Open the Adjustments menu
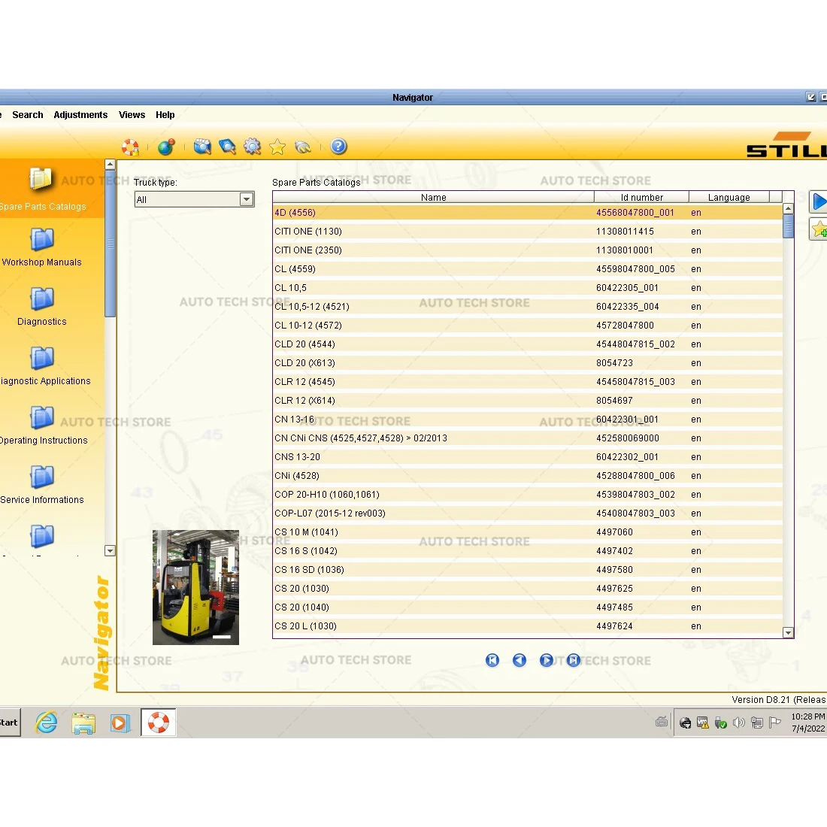827x827 pixels. [x=80, y=115]
